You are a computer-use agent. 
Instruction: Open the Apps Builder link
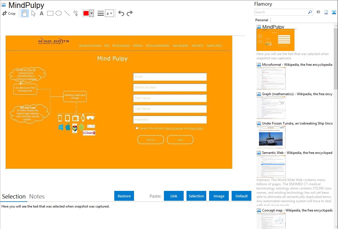[x=181, y=45]
